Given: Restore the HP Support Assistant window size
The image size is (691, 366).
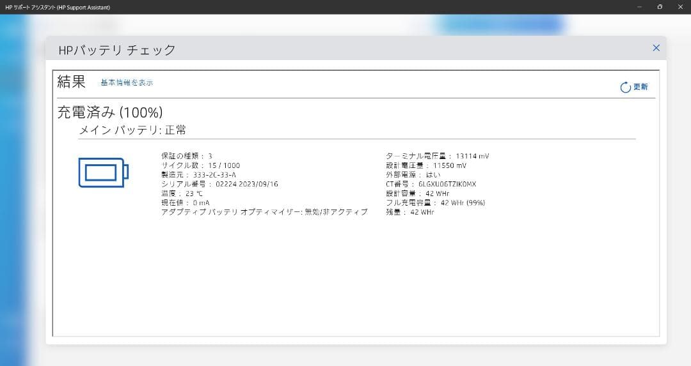Looking at the screenshot, I should (x=660, y=6).
